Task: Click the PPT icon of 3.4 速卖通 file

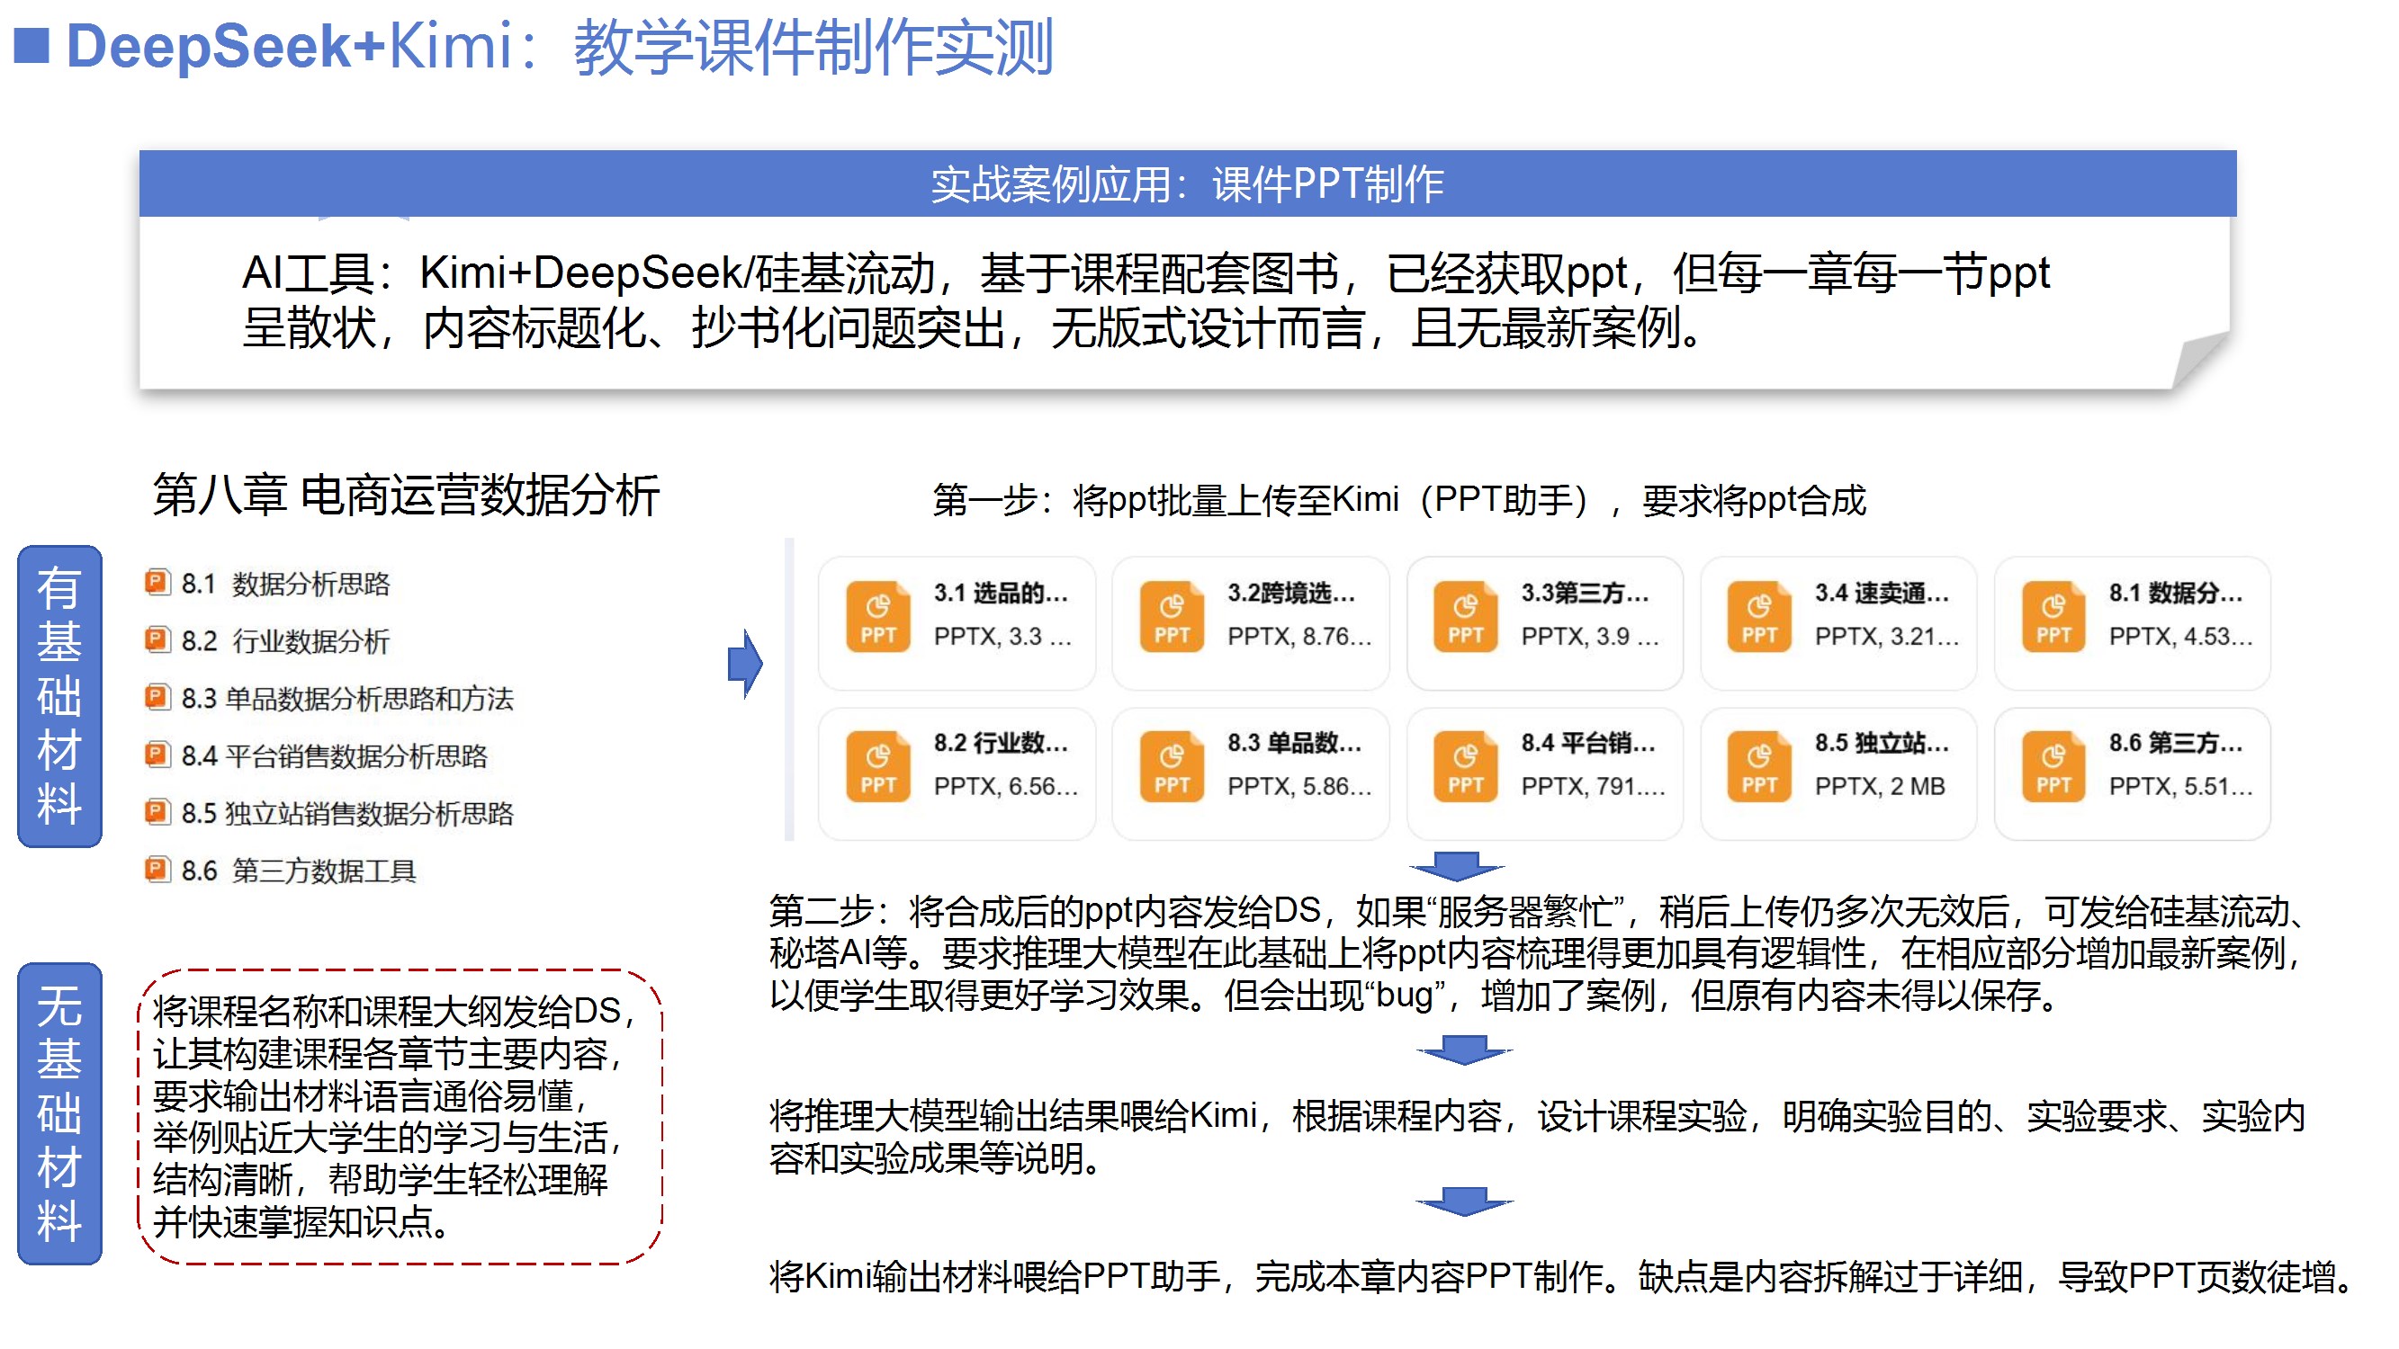Action: (1758, 616)
